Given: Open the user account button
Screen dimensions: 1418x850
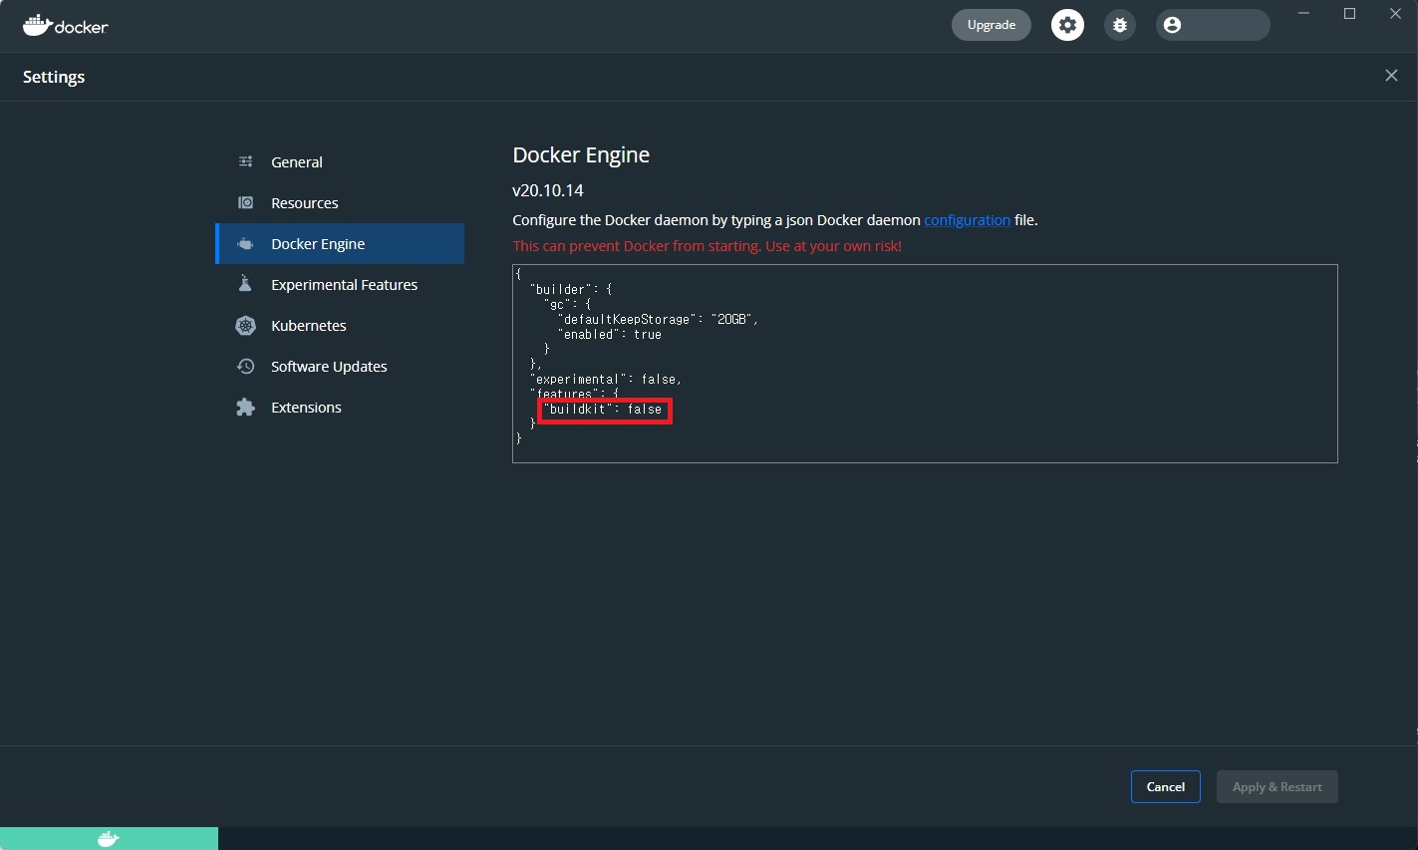Looking at the screenshot, I should pyautogui.click(x=1213, y=25).
